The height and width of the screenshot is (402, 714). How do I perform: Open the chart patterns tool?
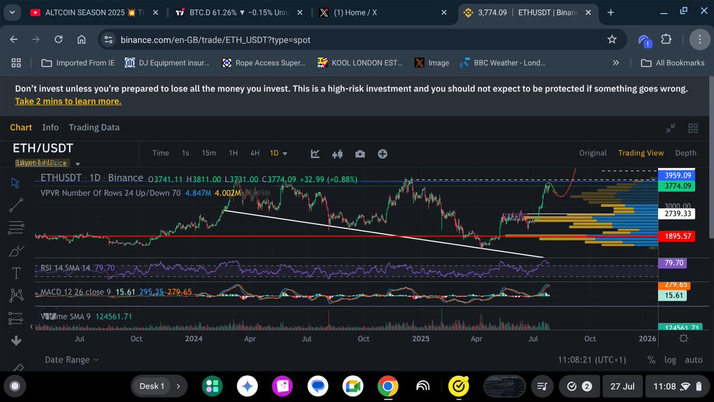16,295
